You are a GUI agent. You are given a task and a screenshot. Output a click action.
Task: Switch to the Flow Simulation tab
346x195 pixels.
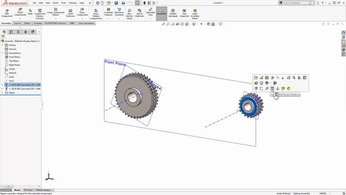86,23
